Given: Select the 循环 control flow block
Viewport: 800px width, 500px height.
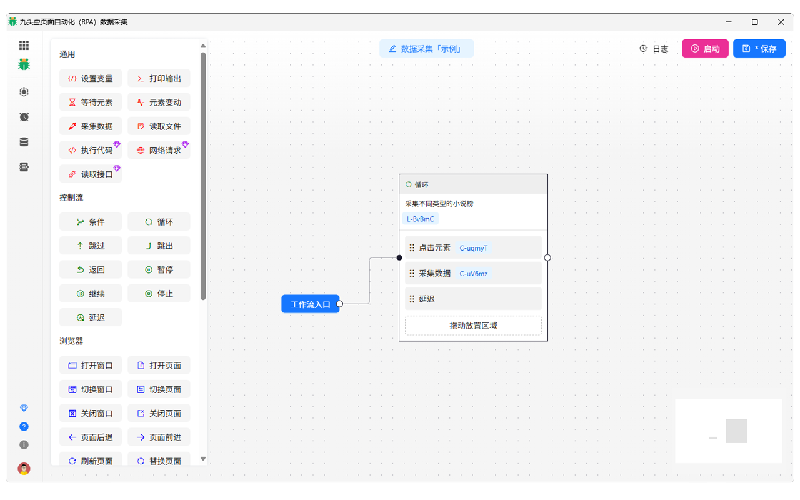Looking at the screenshot, I should pos(159,222).
